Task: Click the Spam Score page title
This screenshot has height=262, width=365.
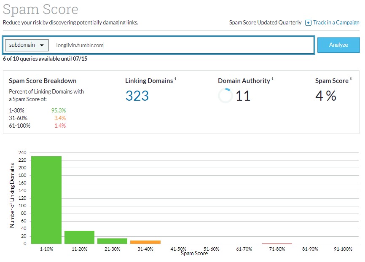Action: pyautogui.click(x=40, y=9)
